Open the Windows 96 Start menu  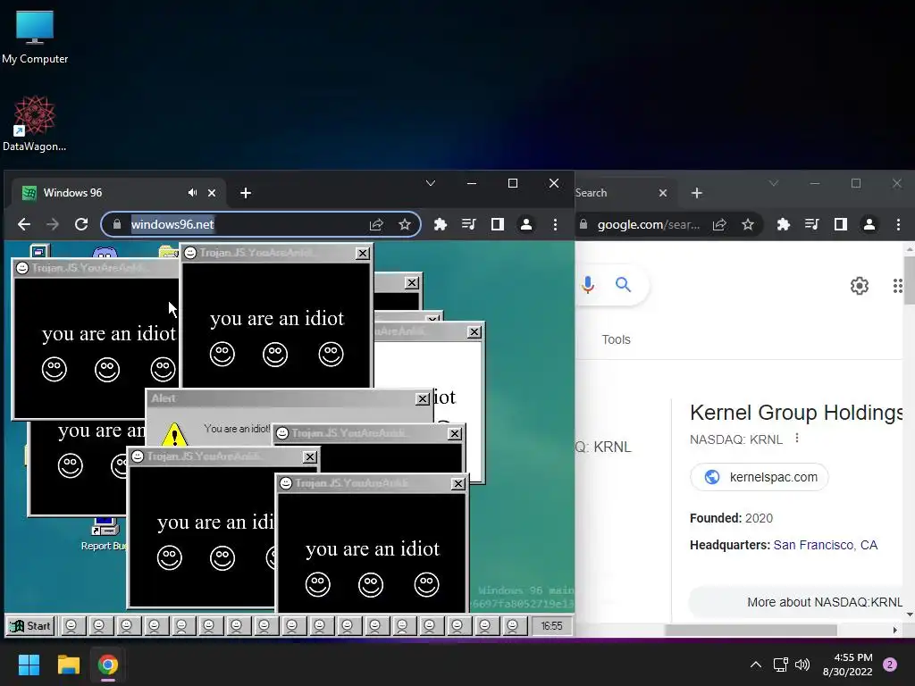[30, 626]
